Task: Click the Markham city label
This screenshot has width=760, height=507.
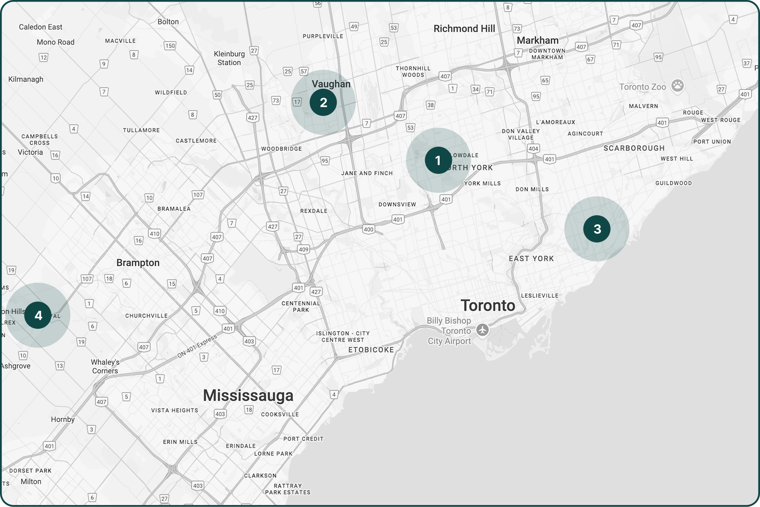Action: pos(537,40)
